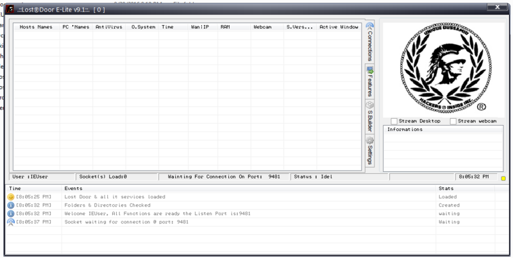The height and width of the screenshot is (258, 513).
Task: Click the info icon beside Folders & Directories Checked
Action: point(11,205)
